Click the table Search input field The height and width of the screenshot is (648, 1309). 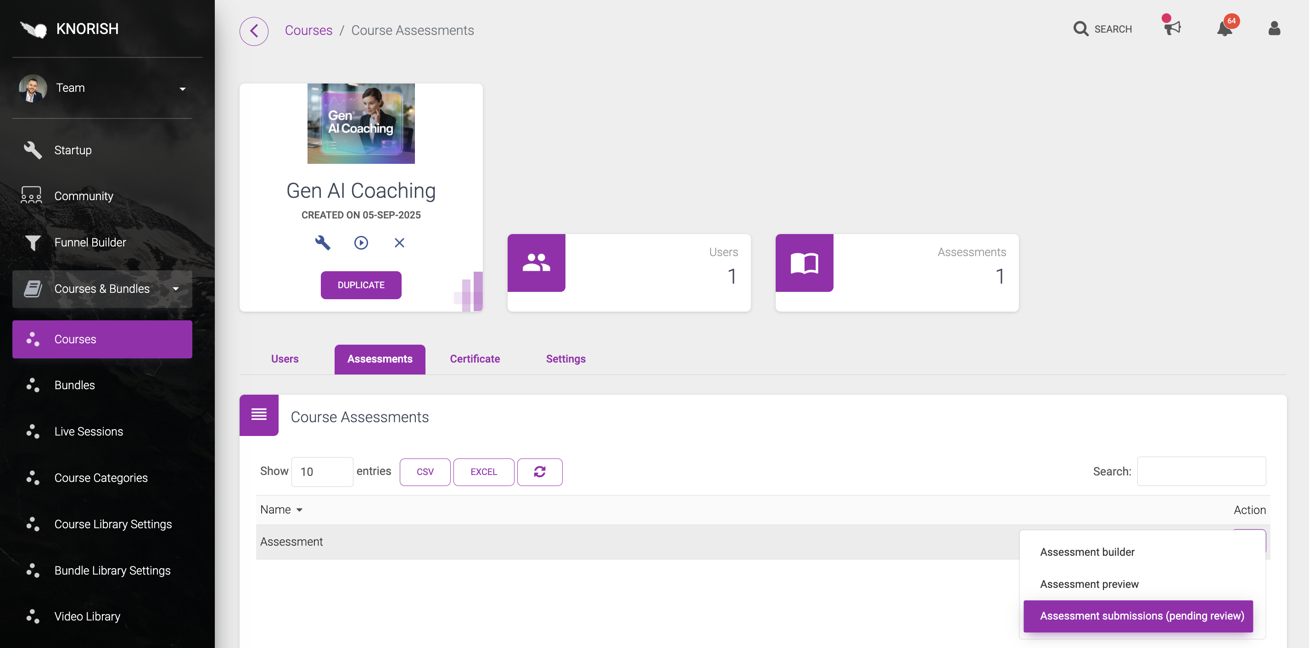(1201, 471)
